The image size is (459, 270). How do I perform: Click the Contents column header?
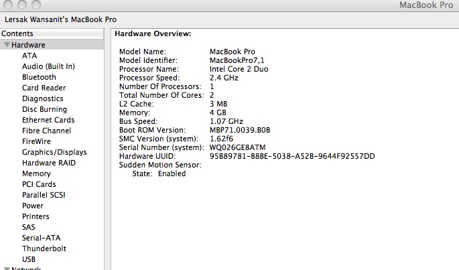[52, 33]
